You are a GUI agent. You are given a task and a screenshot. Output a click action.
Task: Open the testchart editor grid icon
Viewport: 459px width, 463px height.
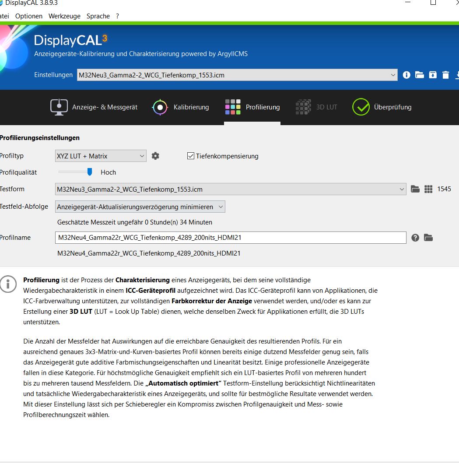coord(428,189)
